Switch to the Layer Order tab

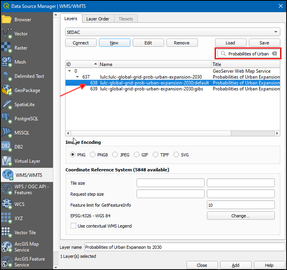pyautogui.click(x=98, y=18)
